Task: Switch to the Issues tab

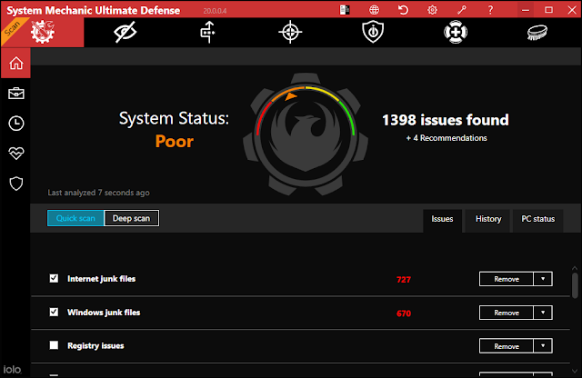Action: point(443,219)
